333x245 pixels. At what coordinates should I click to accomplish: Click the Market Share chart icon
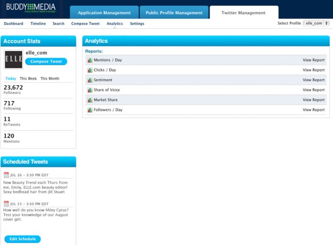(x=90, y=100)
